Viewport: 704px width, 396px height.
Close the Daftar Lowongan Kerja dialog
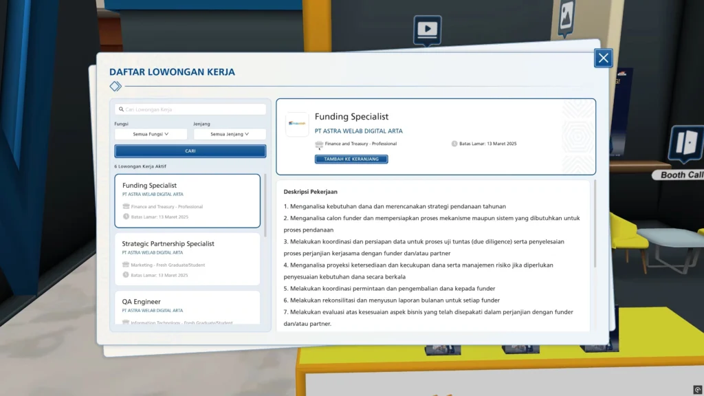(603, 58)
